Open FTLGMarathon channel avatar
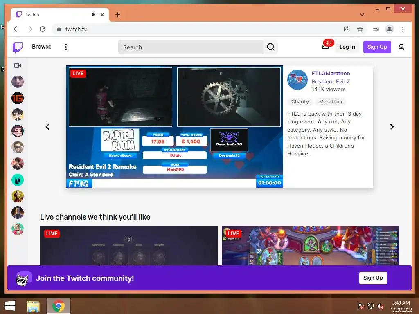This screenshot has height=314, width=419. click(x=297, y=80)
